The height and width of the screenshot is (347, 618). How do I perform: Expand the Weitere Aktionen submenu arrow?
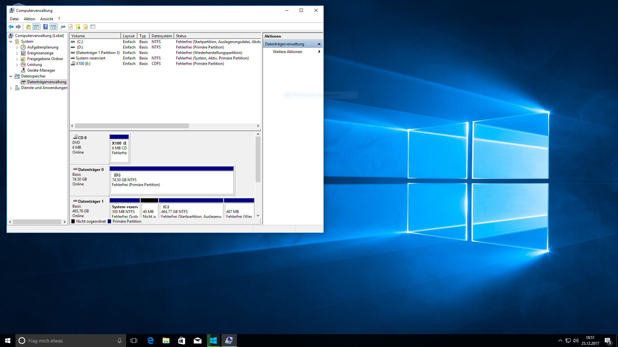(x=319, y=52)
